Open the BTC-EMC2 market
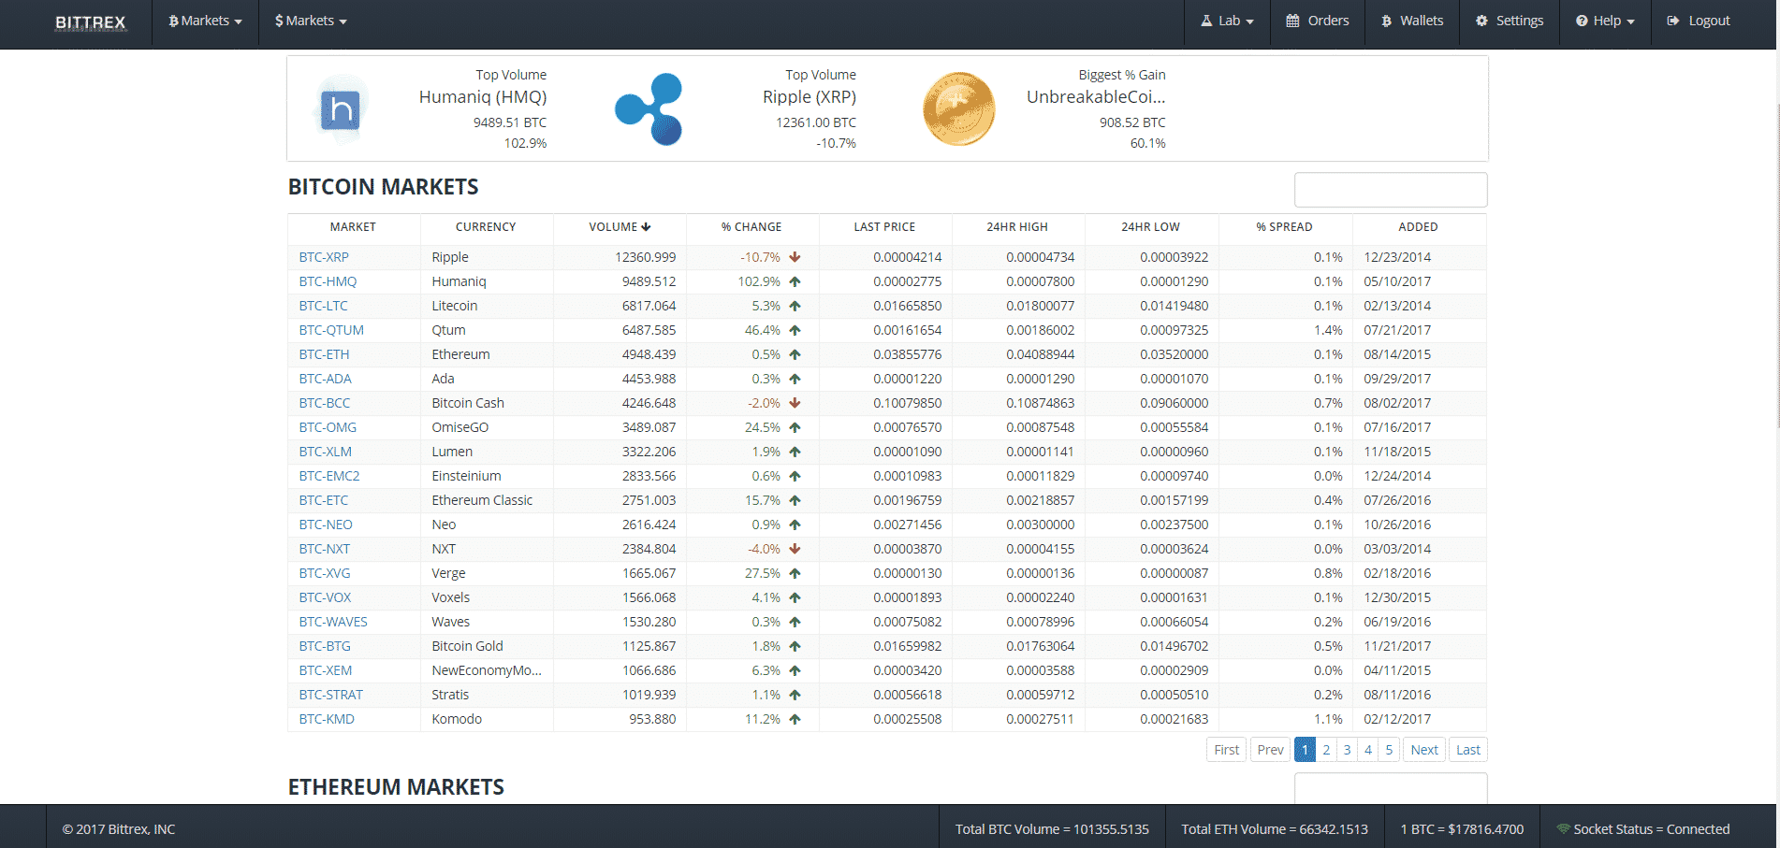The height and width of the screenshot is (848, 1780). pyautogui.click(x=329, y=476)
